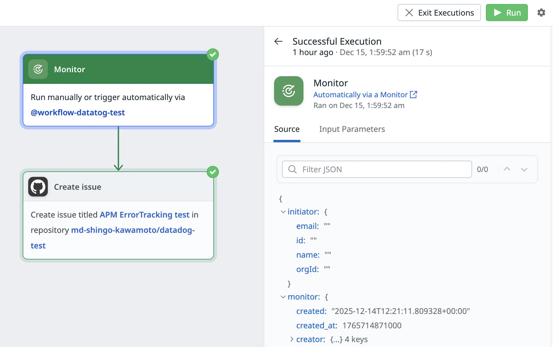Click the back arrow beside Successful Execution

pos(278,41)
